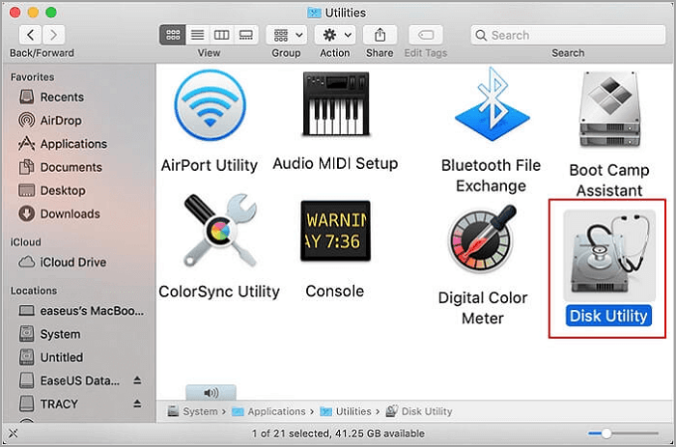
Task: Switch to icon view mode
Action: pyautogui.click(x=174, y=35)
